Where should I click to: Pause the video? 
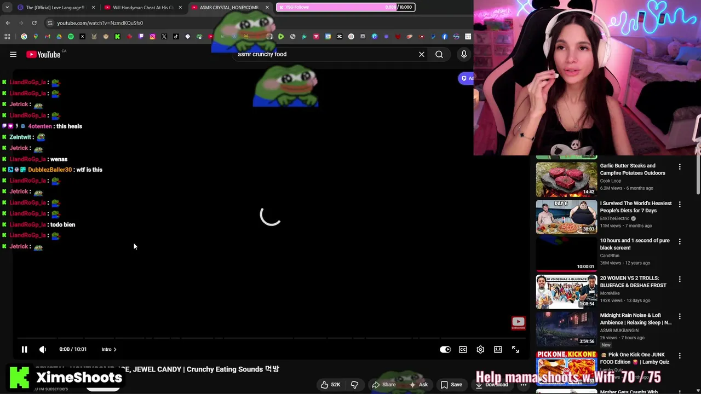24,349
